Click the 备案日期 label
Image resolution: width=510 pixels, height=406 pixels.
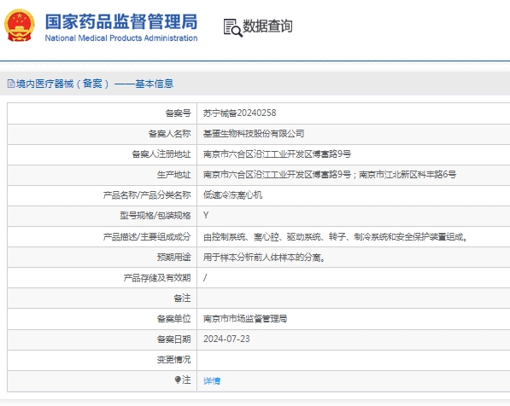[x=173, y=339]
